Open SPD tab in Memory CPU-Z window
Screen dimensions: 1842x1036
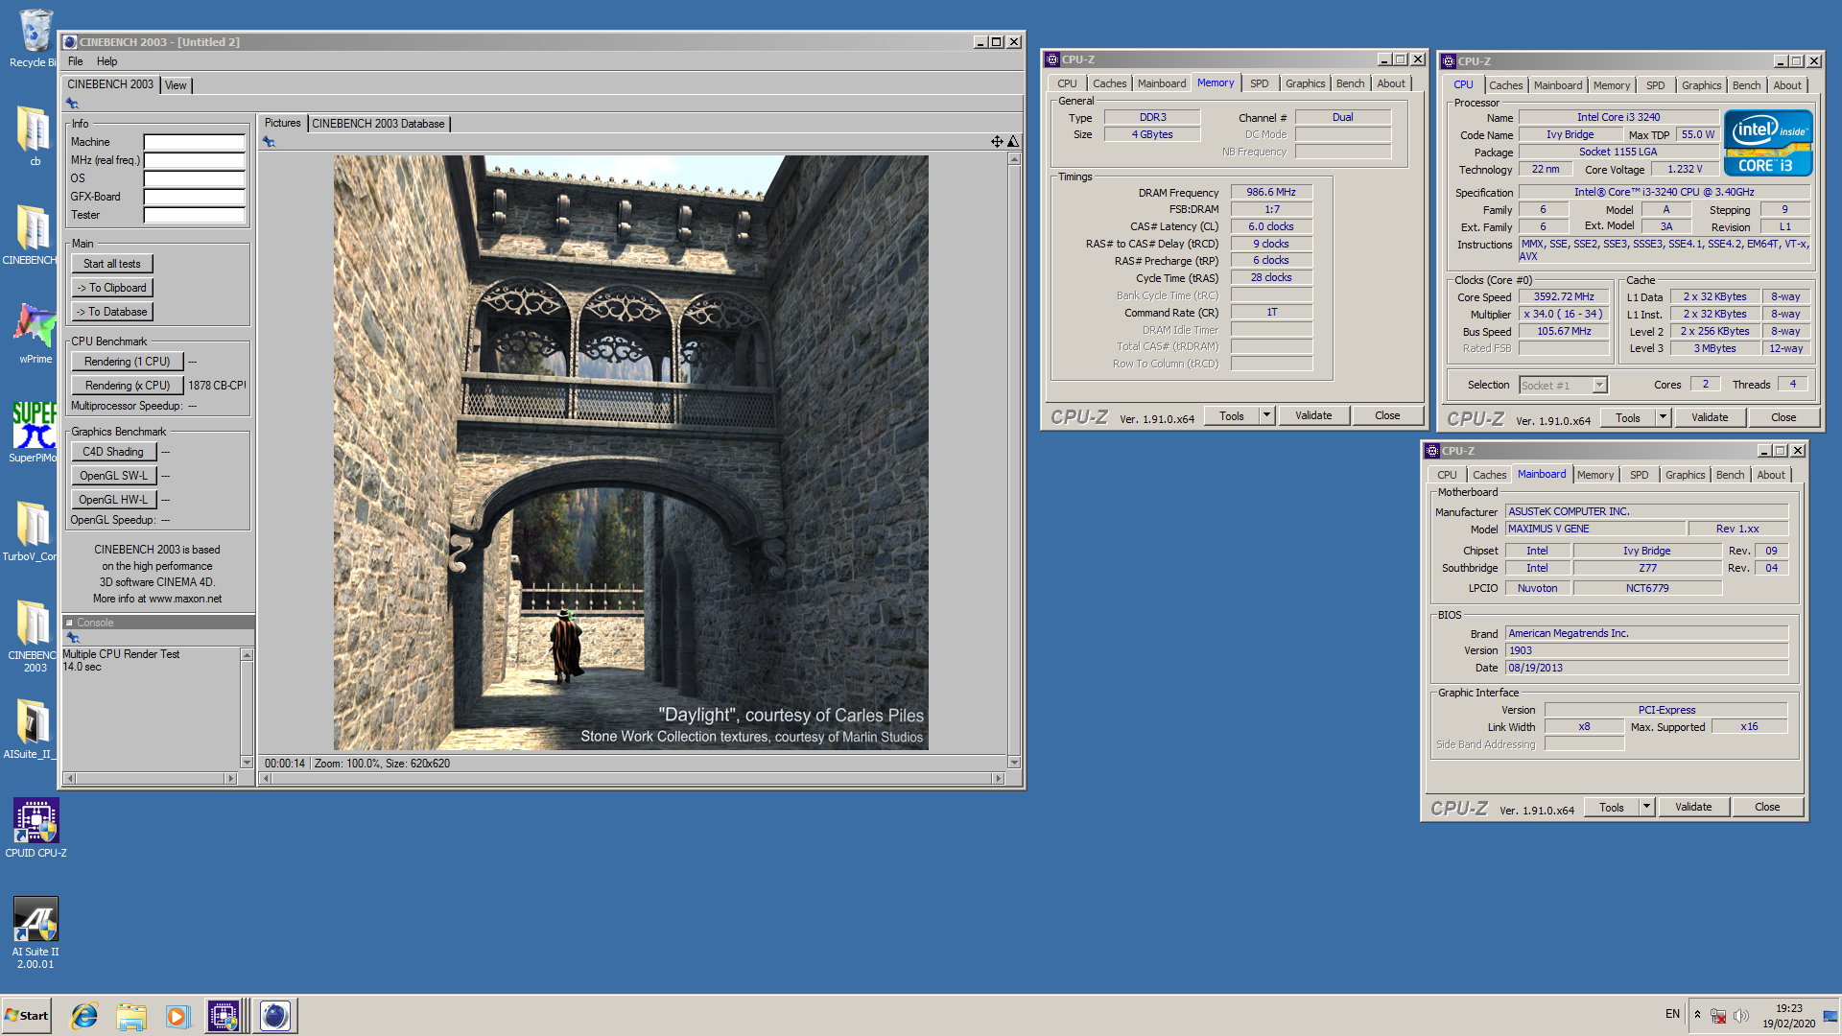click(1259, 83)
